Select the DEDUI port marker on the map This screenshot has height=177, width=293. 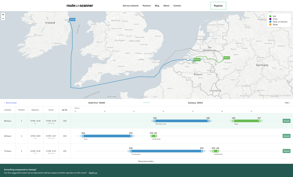(x=226, y=58)
